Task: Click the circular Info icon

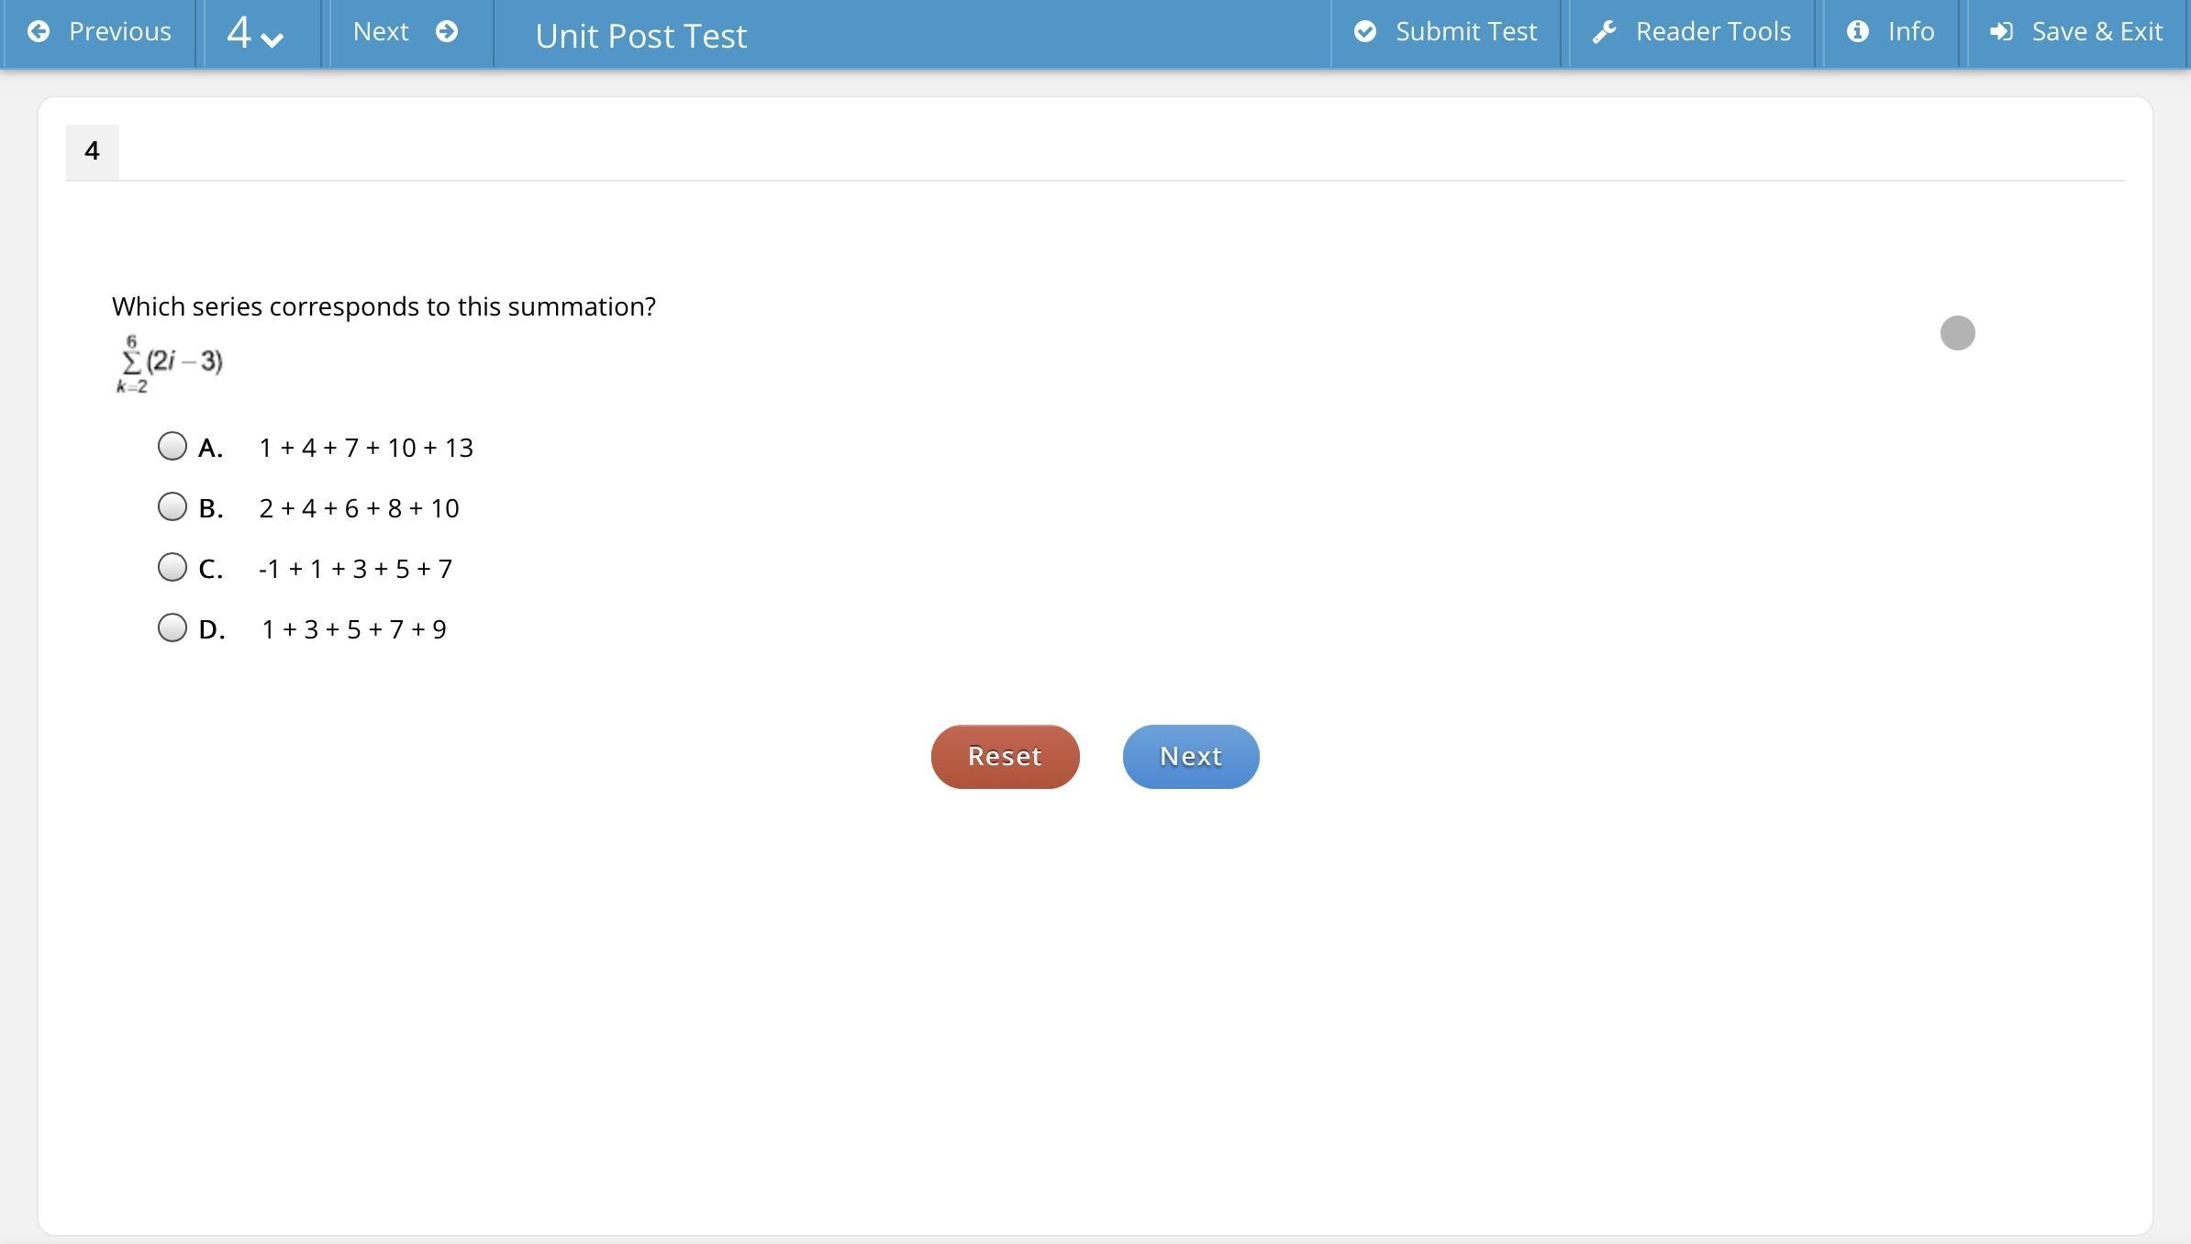Action: click(x=1858, y=32)
